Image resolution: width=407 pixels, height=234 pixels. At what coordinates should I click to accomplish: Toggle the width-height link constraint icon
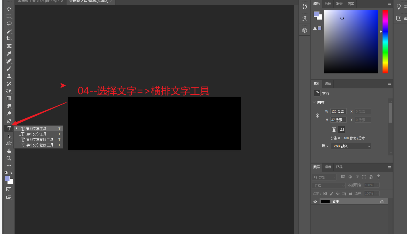click(317, 115)
